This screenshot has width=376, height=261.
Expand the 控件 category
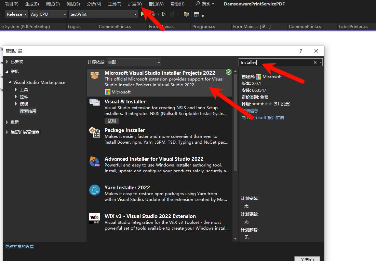click(16, 97)
